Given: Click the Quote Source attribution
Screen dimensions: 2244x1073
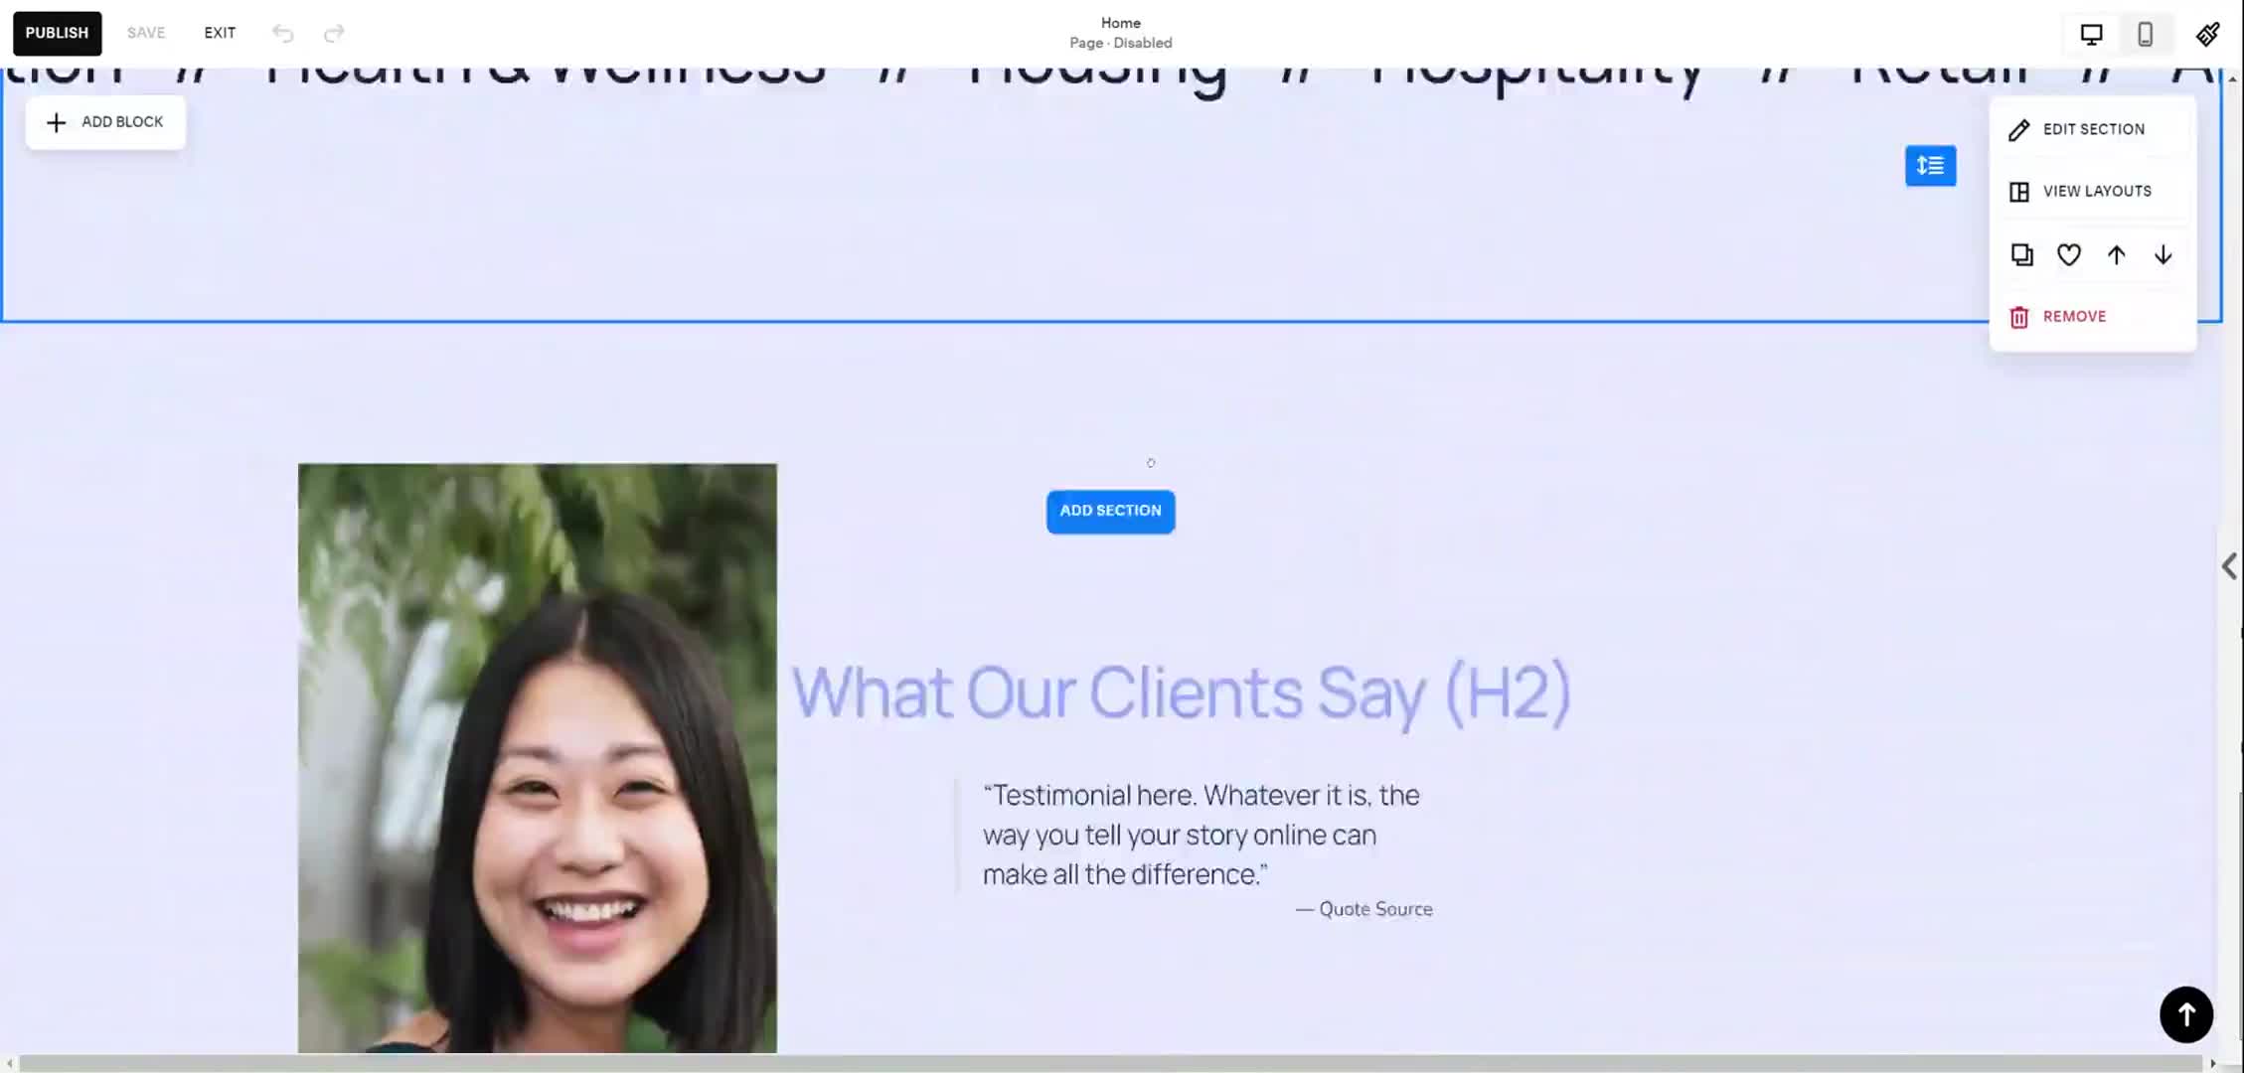Looking at the screenshot, I should pos(1363,909).
